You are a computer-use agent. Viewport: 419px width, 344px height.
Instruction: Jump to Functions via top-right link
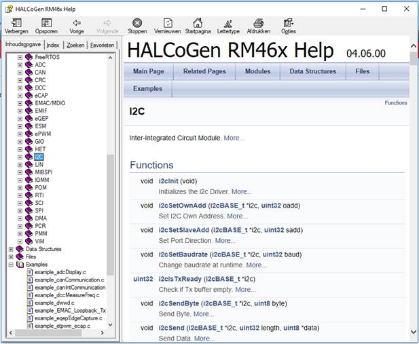pos(396,103)
